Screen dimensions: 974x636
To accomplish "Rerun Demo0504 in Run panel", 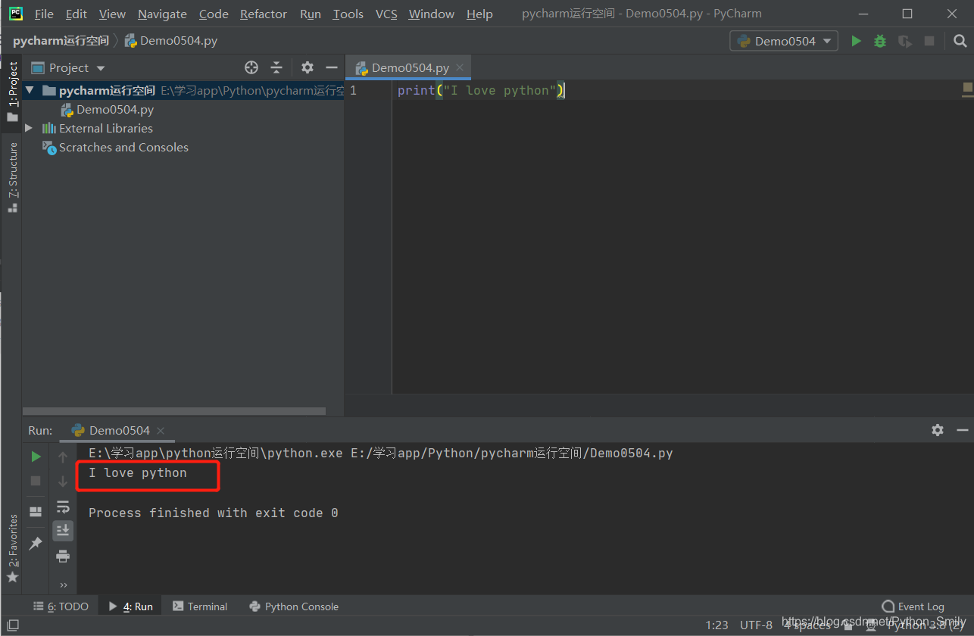I will coord(36,457).
